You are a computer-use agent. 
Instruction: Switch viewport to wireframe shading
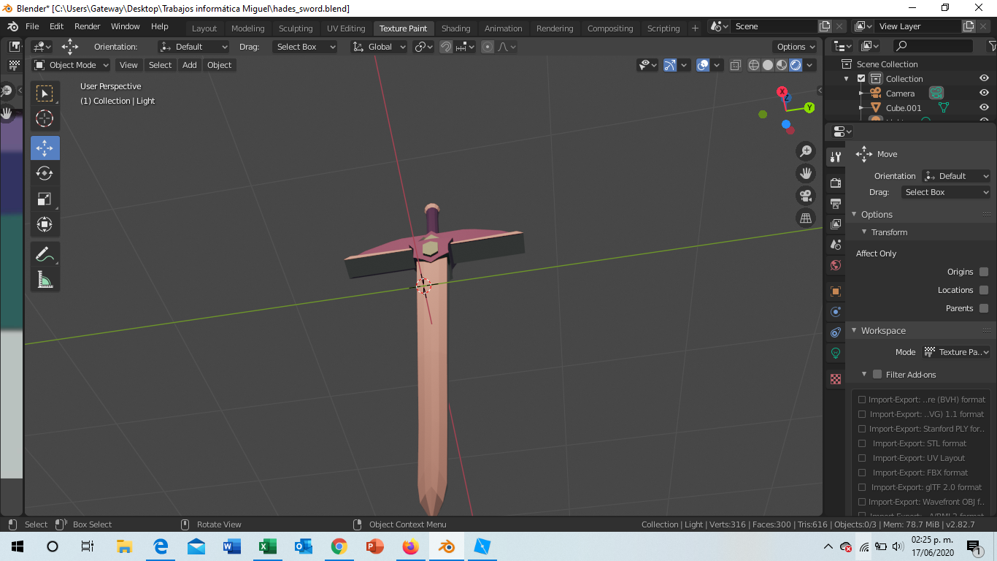(x=754, y=65)
